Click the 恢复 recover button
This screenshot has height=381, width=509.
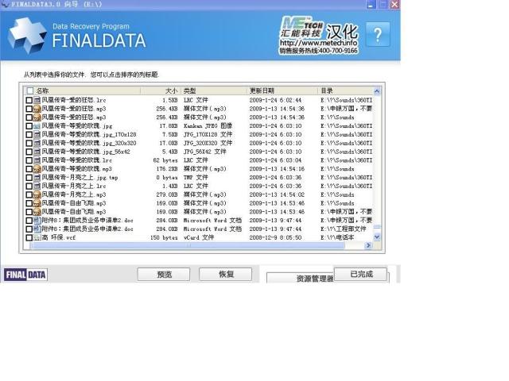point(225,275)
